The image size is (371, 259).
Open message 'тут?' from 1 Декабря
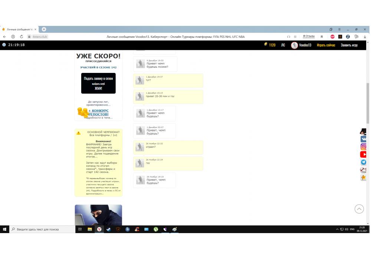pos(168,80)
